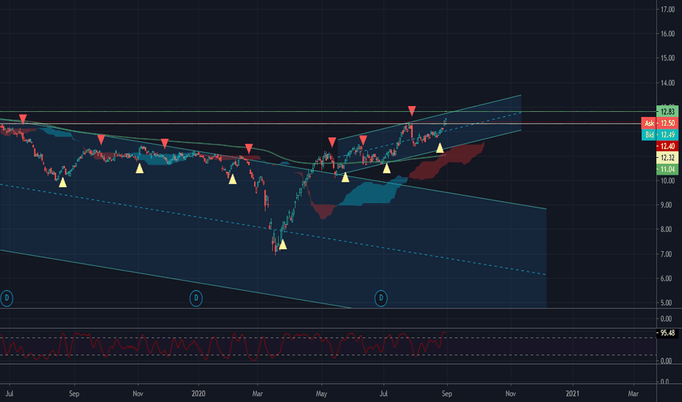Click the May label on the time axis

click(x=321, y=393)
